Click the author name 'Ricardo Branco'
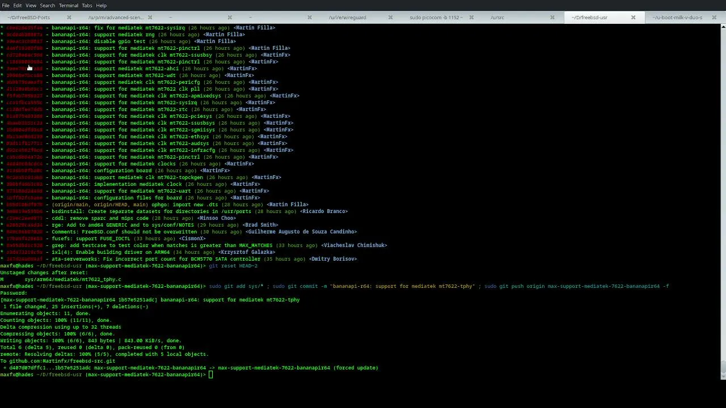The width and height of the screenshot is (726, 408). click(x=324, y=211)
